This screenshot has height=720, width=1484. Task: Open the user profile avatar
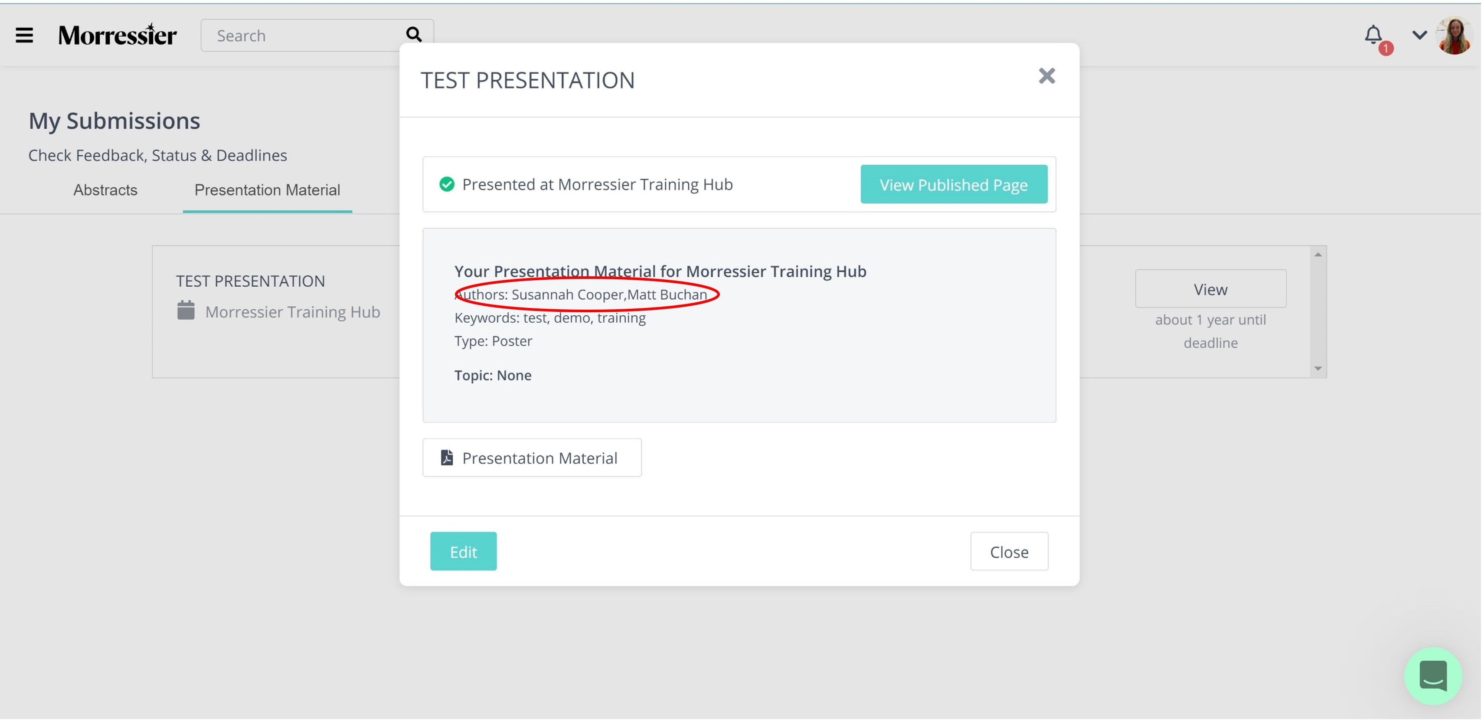(1456, 36)
